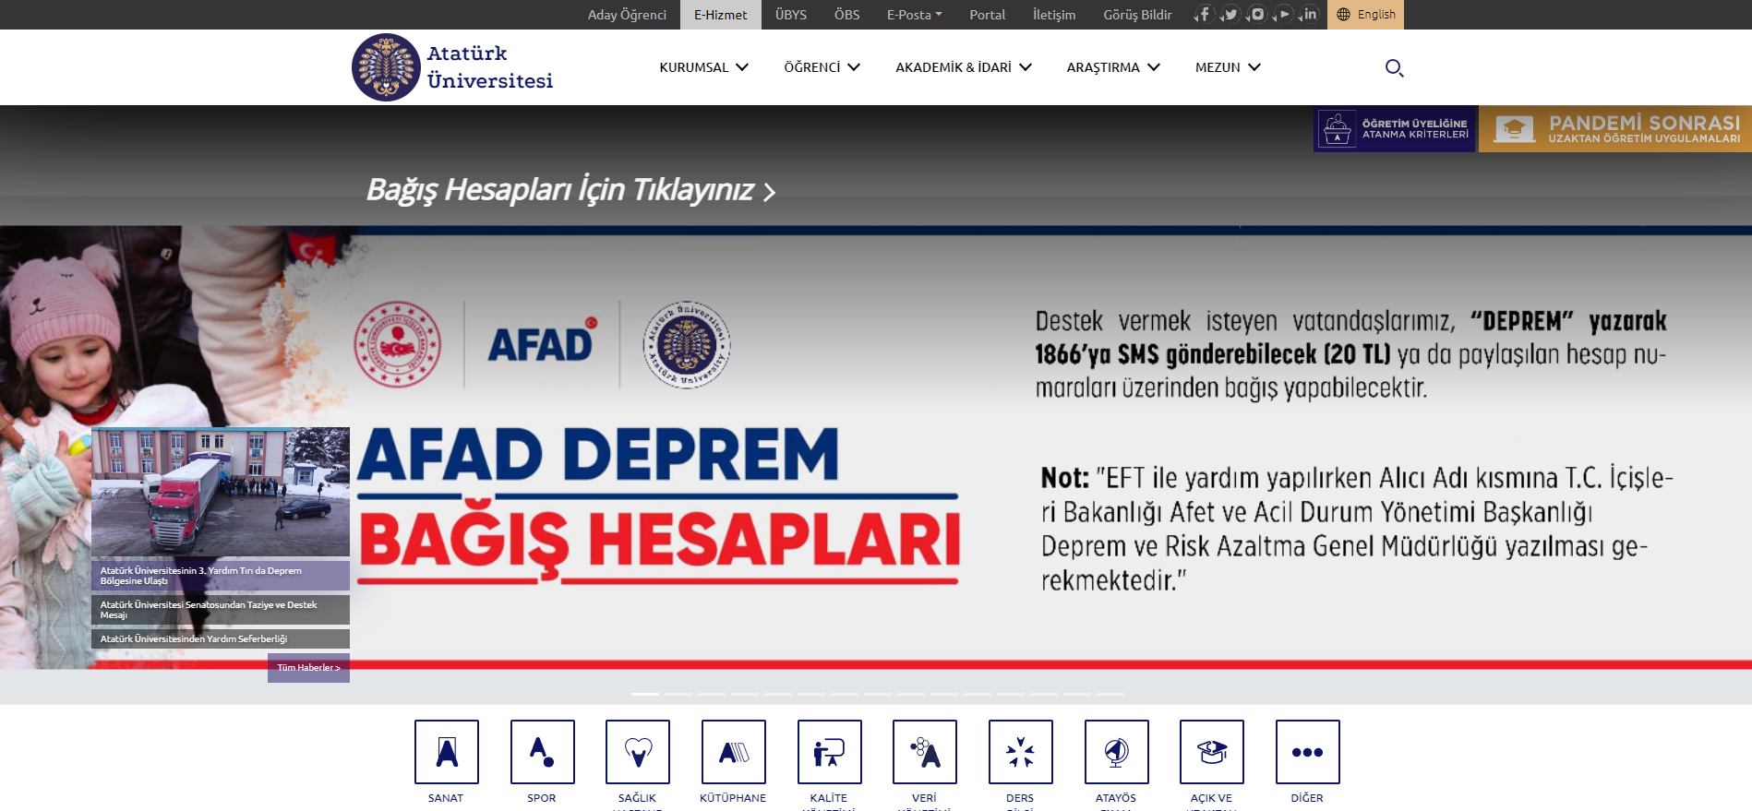Click the Diğer three-dots icon
This screenshot has height=811, width=1752.
pos(1307,752)
